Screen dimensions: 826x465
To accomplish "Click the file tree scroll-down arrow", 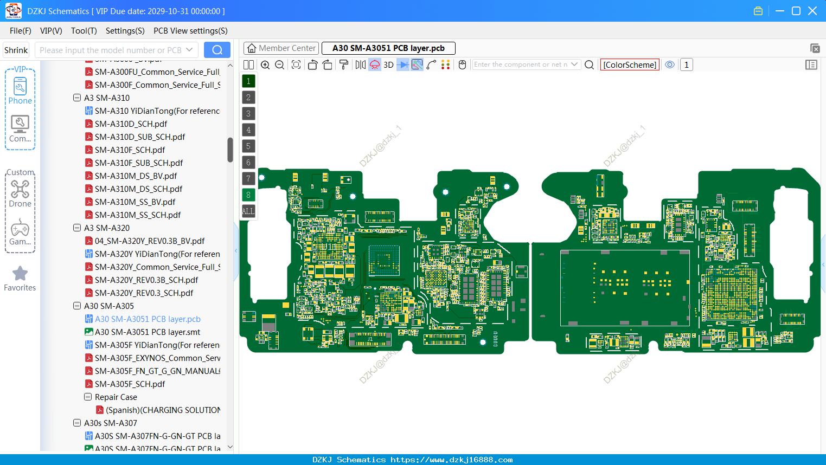I will pos(230,447).
